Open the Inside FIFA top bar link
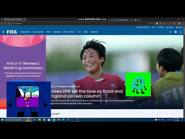The height and width of the screenshot is (139, 185). pyautogui.click(x=179, y=27)
